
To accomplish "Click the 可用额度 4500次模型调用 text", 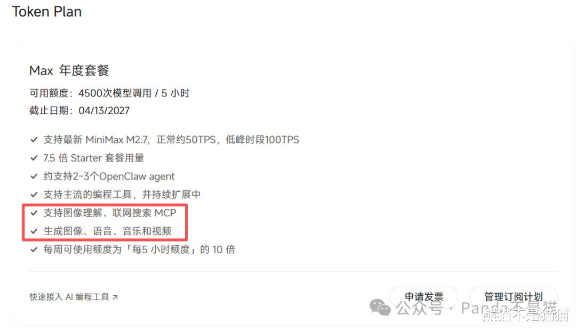I will pyautogui.click(x=109, y=93).
